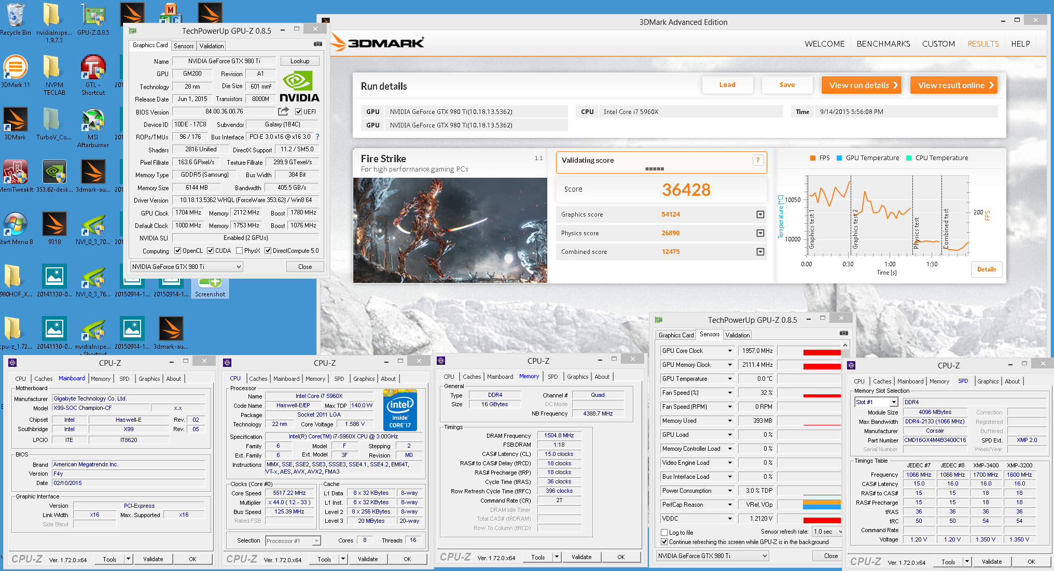Open the Sensor refresh rate dropdown
1054x571 pixels.
(827, 532)
